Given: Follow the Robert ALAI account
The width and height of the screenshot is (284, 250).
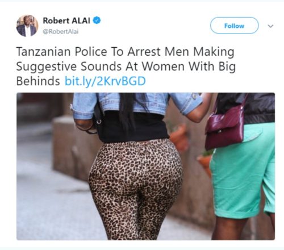Looking at the screenshot, I should tap(234, 26).
